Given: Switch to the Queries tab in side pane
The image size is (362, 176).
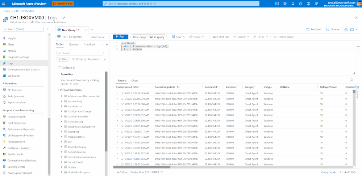Looking at the screenshot, I should click(74, 44).
